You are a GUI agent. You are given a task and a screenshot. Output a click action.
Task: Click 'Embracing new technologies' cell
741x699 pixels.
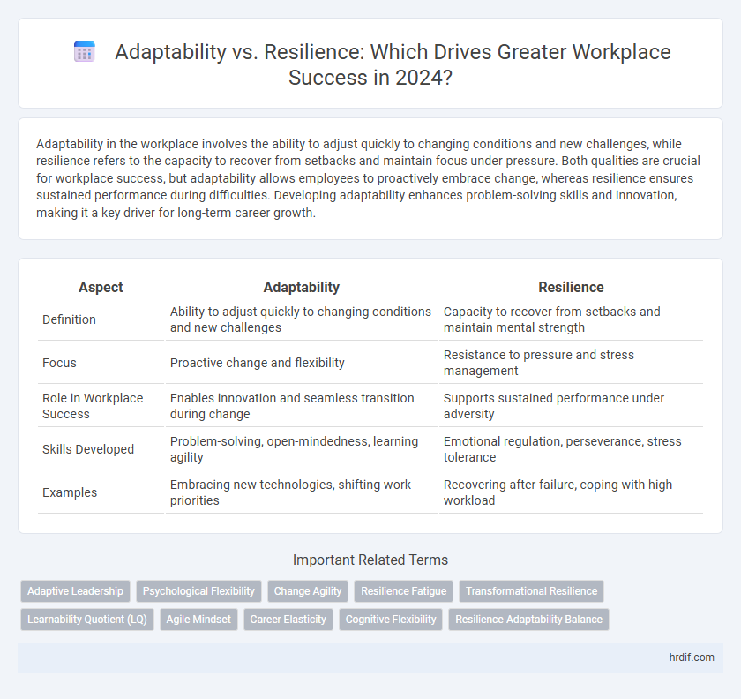(x=301, y=492)
